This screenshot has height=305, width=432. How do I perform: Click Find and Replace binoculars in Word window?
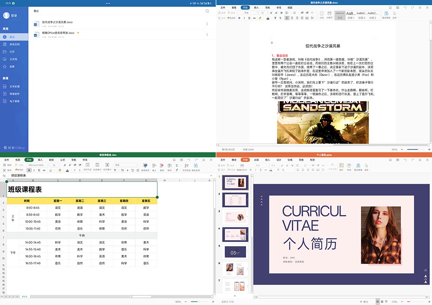coord(386,13)
